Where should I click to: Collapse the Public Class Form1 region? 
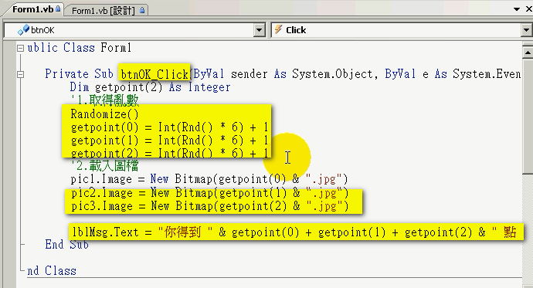pyautogui.click(x=20, y=48)
